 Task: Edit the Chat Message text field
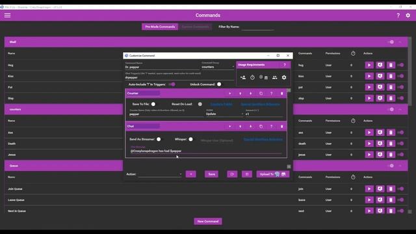[x=205, y=151]
